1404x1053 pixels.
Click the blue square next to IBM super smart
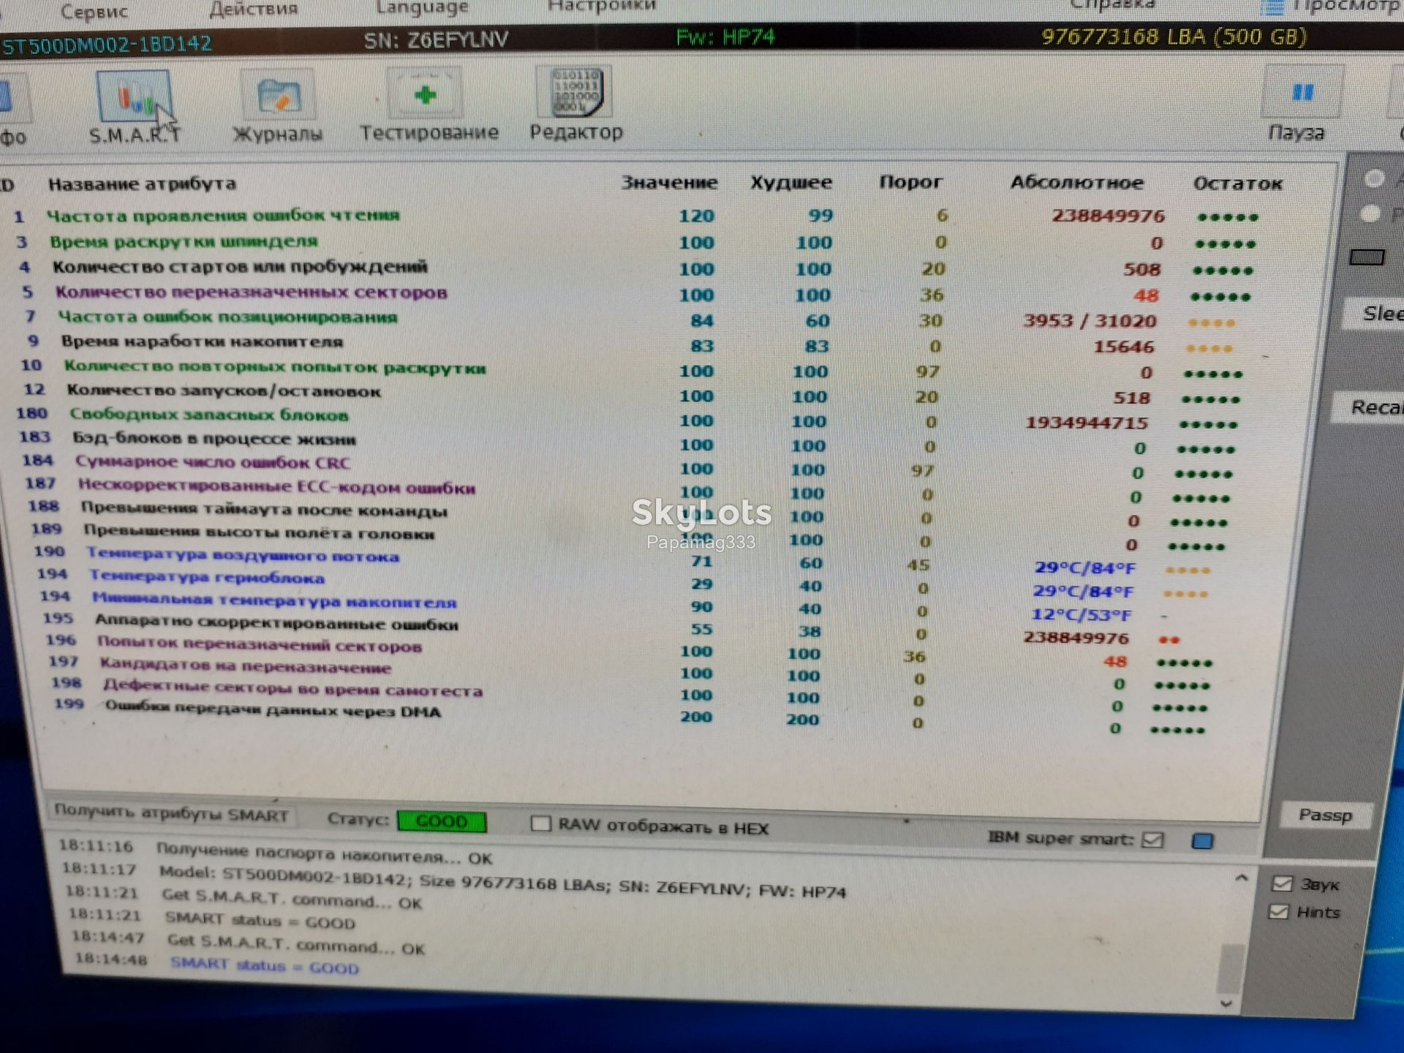click(1202, 841)
